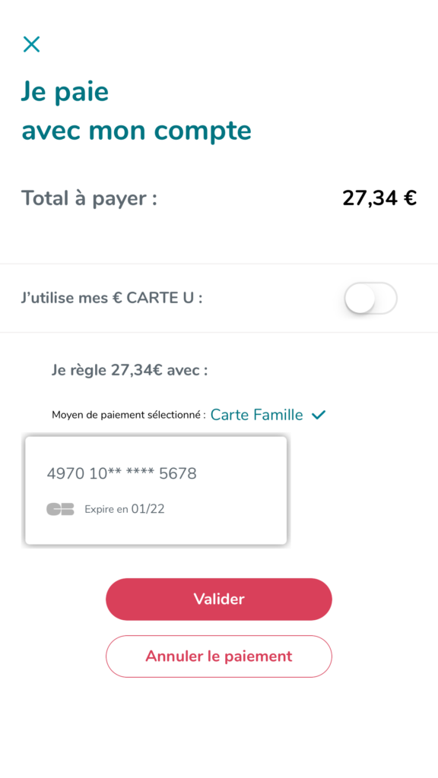This screenshot has width=438, height=778.
Task: Click the 'Je règle 27,34€ avec' text
Action: click(x=129, y=370)
